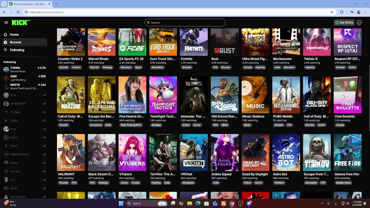Open the hamburger sidebar menu
The width and height of the screenshot is (370, 208).
(x=6, y=23)
